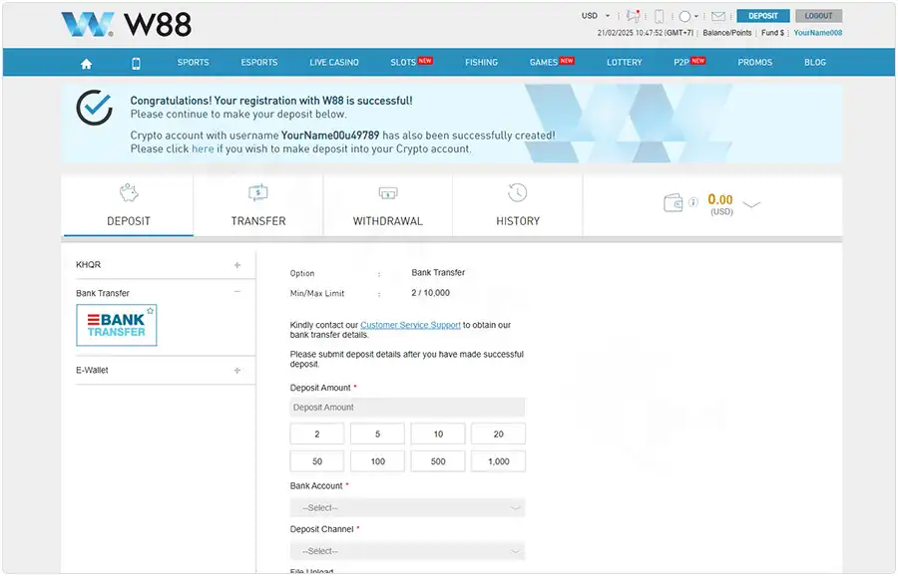Open the mobile phone icon in navigation bar
The width and height of the screenshot is (898, 576).
pos(136,63)
